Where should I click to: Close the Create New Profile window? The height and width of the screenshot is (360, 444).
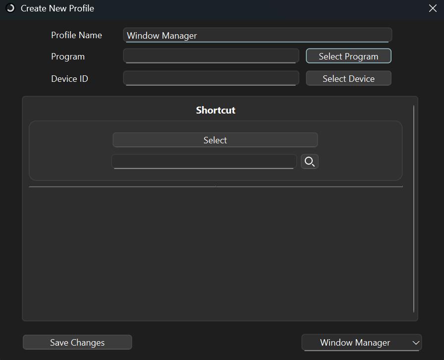[x=432, y=8]
